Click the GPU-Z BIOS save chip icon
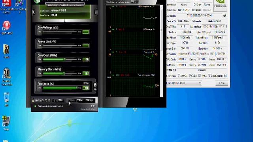The image size is (253, 142). coord(225,15)
